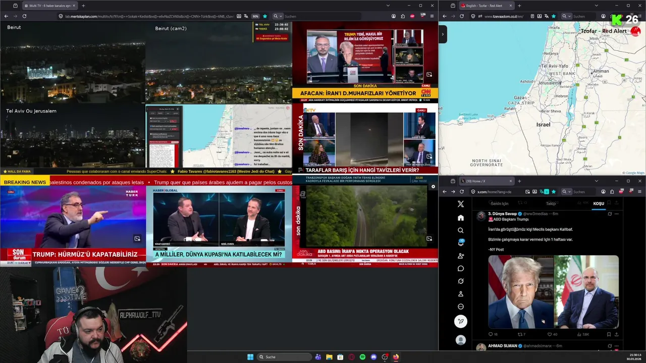This screenshot has height=363, width=646.
Task: Open new tab in Multi TV window
Action: click(x=83, y=6)
